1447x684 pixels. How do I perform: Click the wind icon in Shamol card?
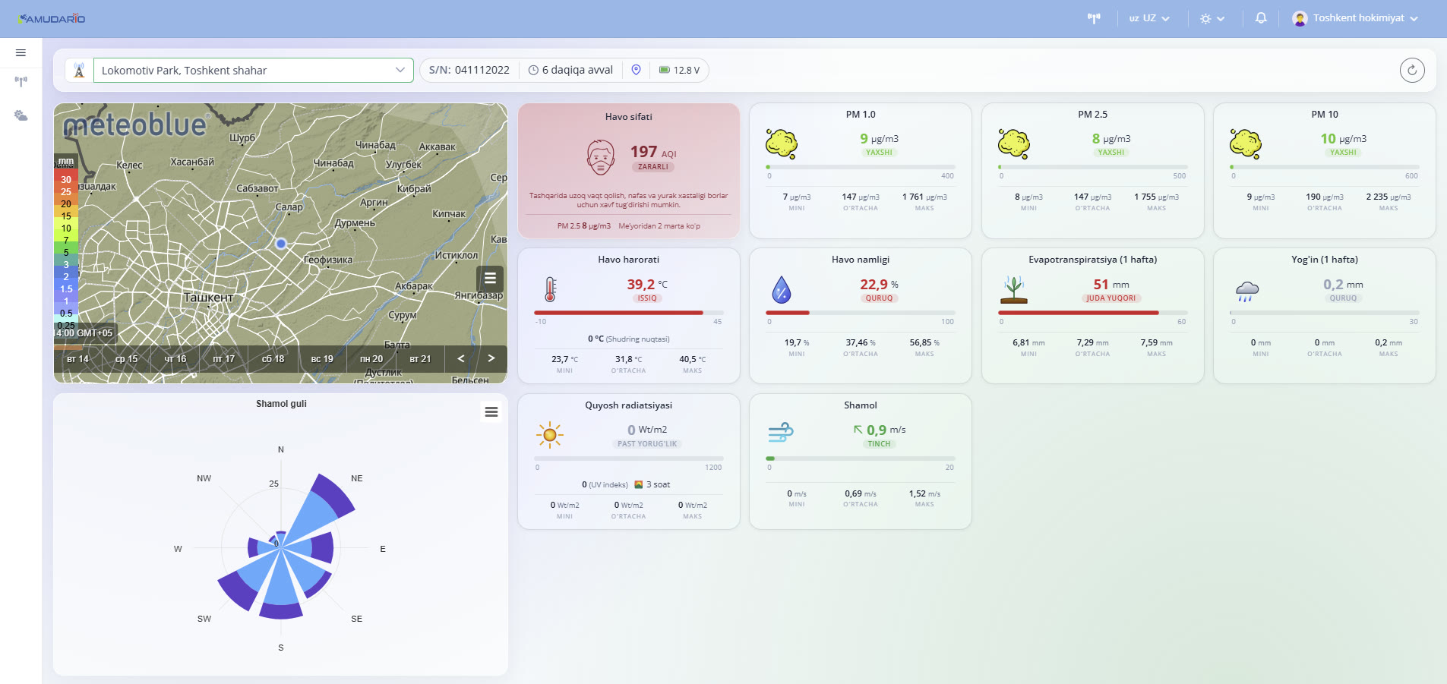781,433
